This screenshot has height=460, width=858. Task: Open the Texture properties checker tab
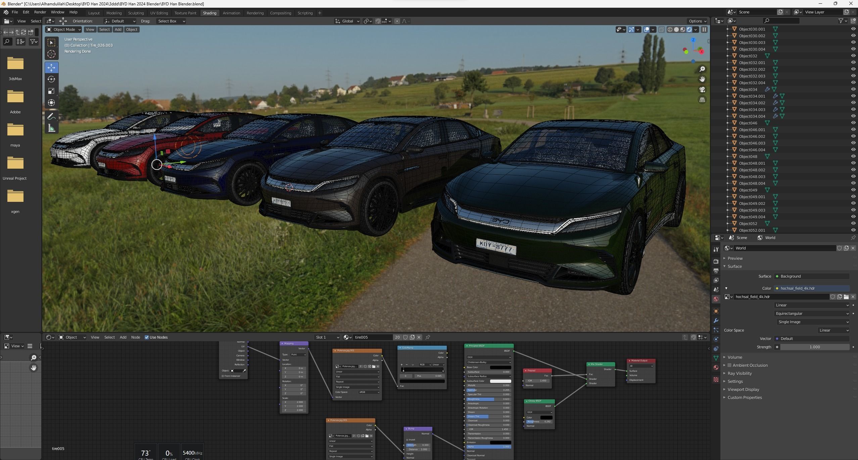click(x=716, y=379)
